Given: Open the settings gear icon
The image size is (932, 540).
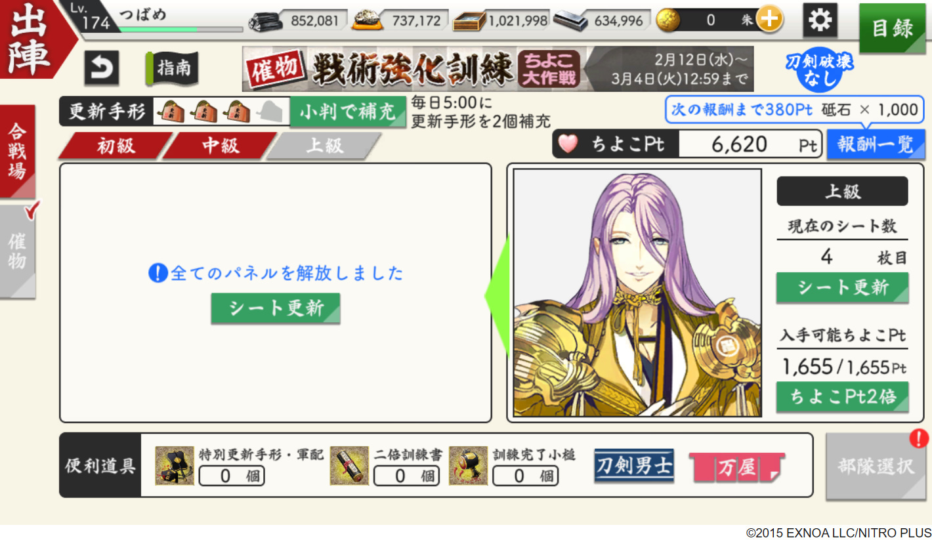Looking at the screenshot, I should [820, 21].
